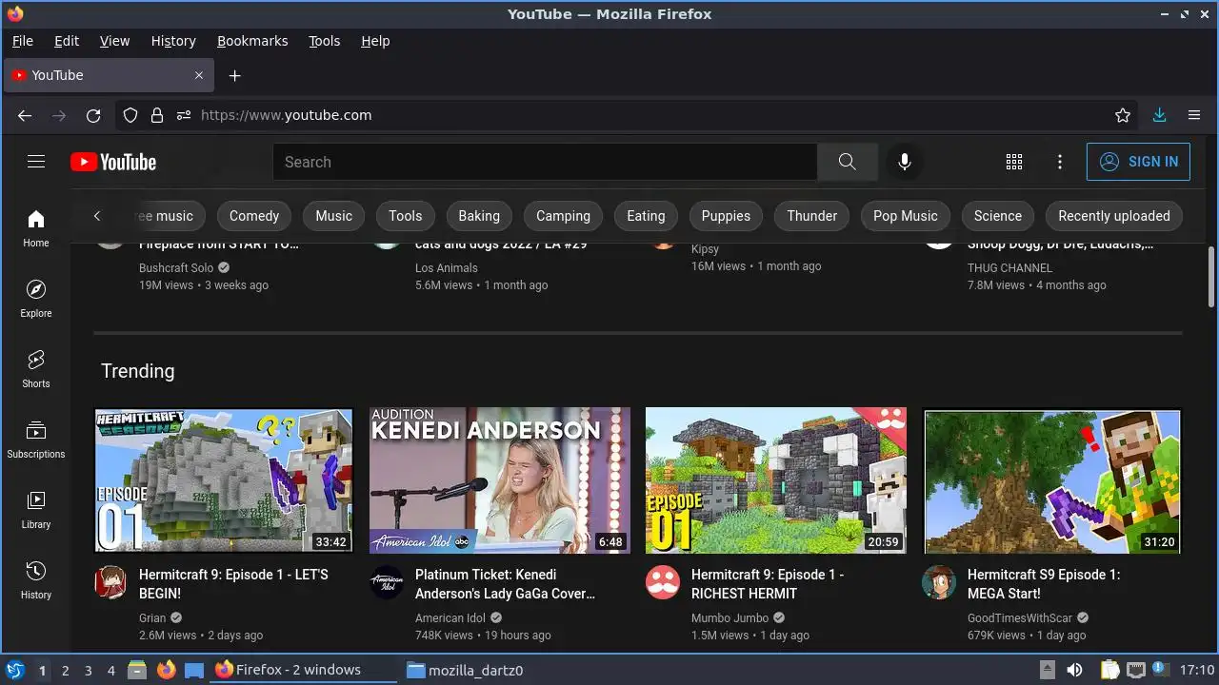Screen dimensions: 1219x685
Task: Open the Bookmarks menu
Action: pyautogui.click(x=252, y=41)
